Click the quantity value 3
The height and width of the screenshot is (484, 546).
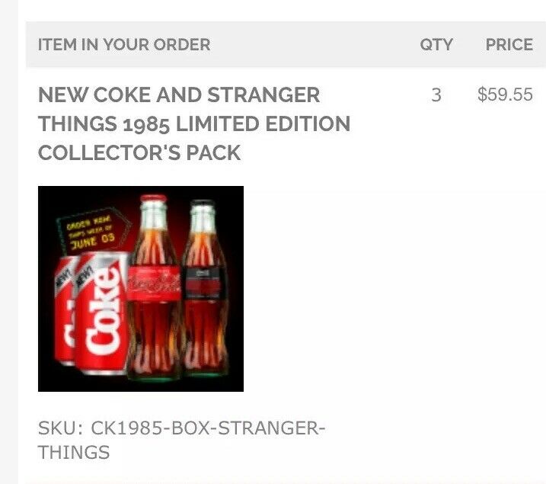point(436,95)
